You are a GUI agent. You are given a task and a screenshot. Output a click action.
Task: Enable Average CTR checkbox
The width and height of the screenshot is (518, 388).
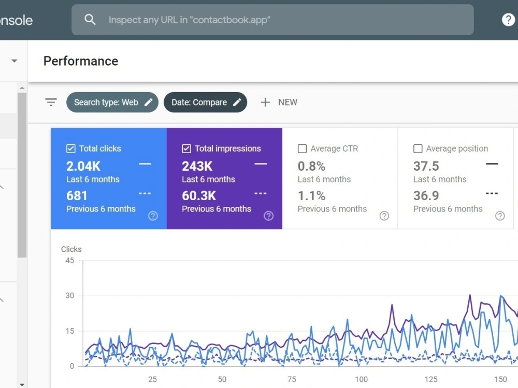click(x=302, y=148)
